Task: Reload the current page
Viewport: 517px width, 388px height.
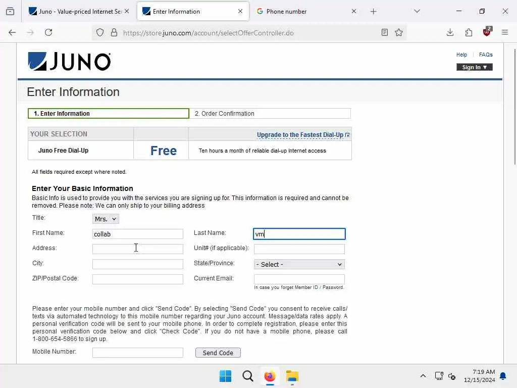Action: pyautogui.click(x=48, y=32)
